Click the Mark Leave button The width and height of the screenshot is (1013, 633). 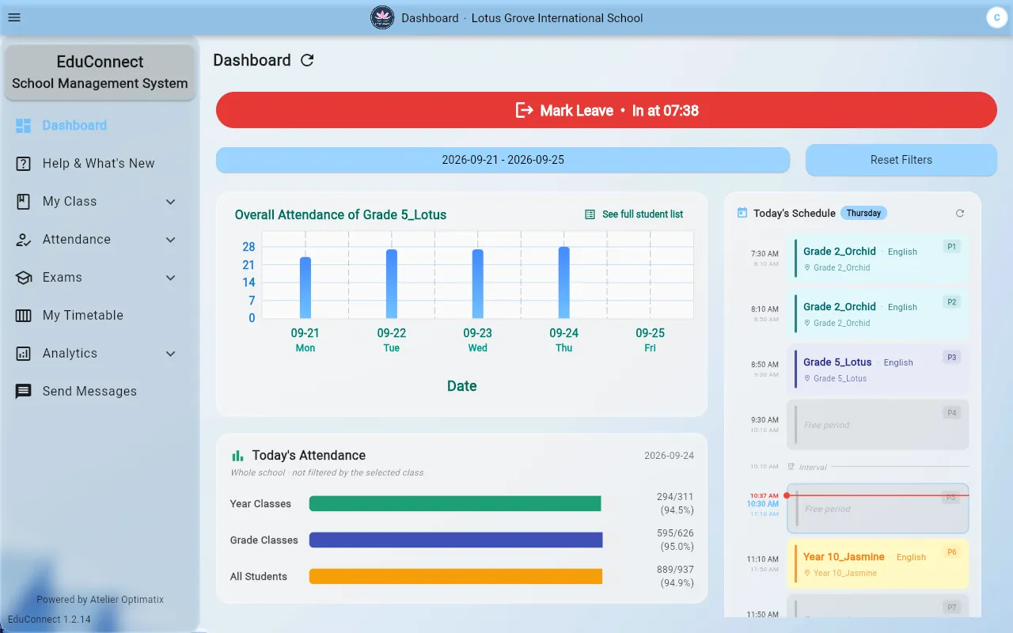pyautogui.click(x=606, y=110)
